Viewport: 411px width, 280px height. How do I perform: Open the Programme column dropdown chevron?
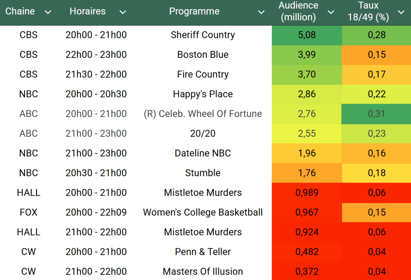pyautogui.click(x=261, y=12)
